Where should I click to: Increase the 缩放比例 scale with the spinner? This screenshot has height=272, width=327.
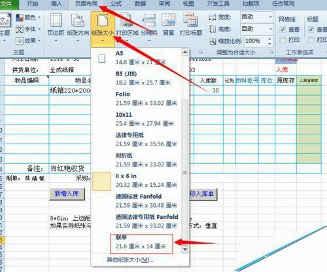coord(270,39)
